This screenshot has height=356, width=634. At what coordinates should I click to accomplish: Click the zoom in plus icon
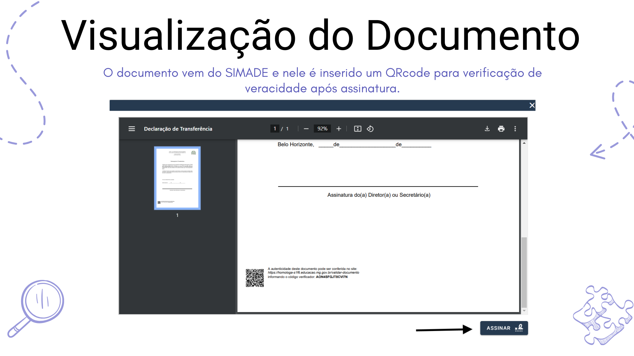[339, 129]
